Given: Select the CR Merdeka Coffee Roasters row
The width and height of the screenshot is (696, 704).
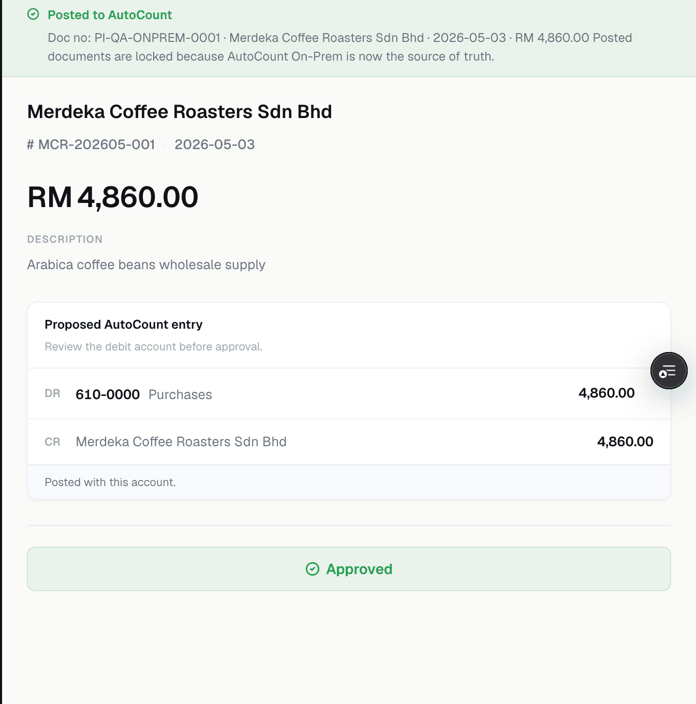Looking at the screenshot, I should click(349, 442).
